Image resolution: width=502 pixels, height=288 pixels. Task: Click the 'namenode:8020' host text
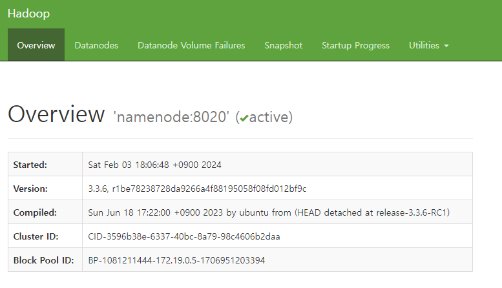tap(171, 117)
